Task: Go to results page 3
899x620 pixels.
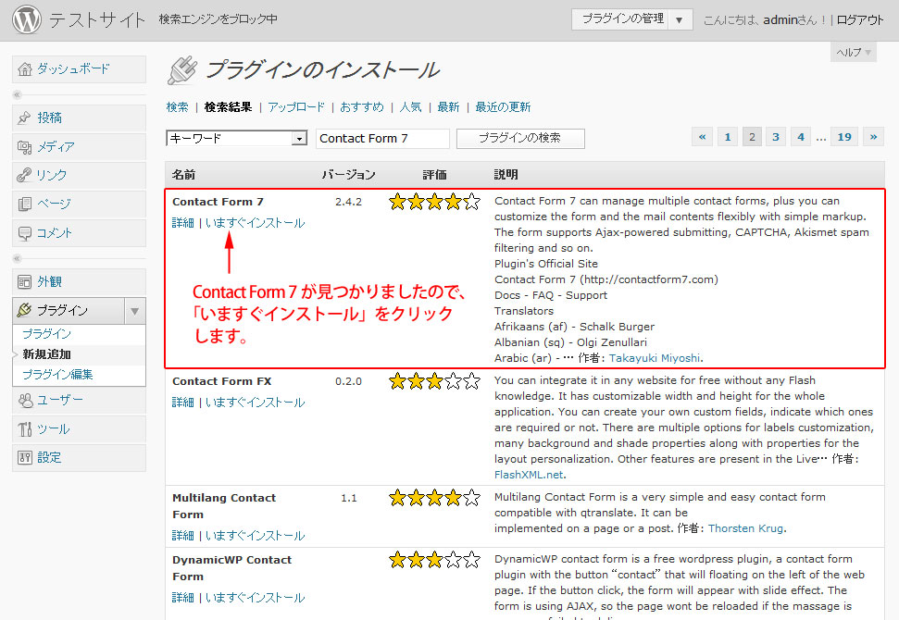Action: 776,137
